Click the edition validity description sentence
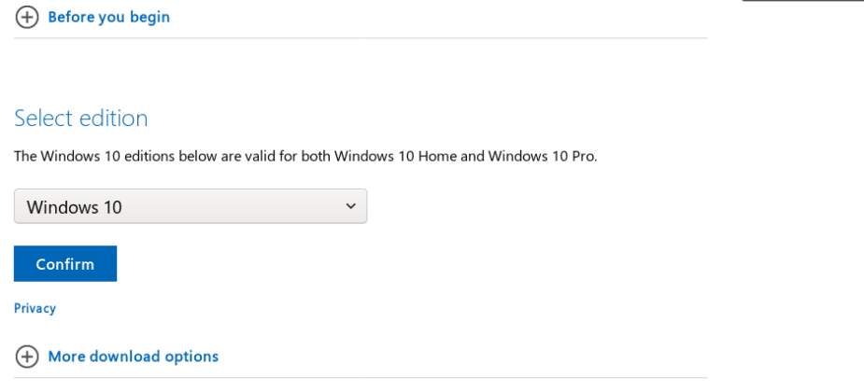This screenshot has width=864, height=392. click(x=305, y=156)
